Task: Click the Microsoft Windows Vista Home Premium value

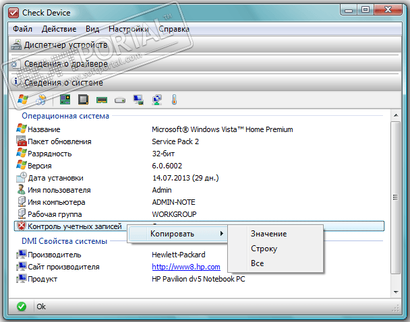Action: pyautogui.click(x=223, y=129)
